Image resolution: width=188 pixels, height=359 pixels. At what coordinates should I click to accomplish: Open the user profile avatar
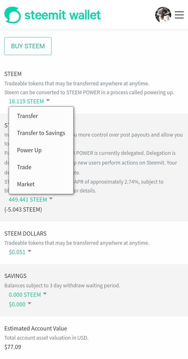pyautogui.click(x=163, y=15)
